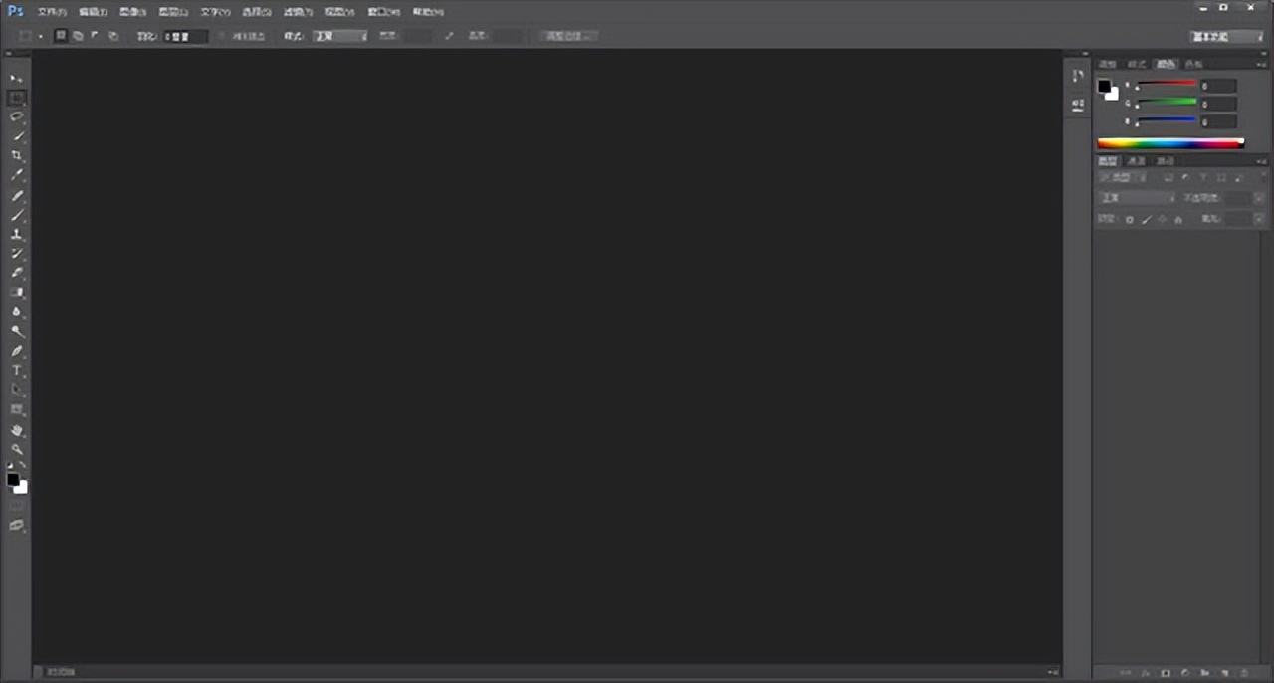Activate the Eraser tool
1274x683 pixels.
16,273
